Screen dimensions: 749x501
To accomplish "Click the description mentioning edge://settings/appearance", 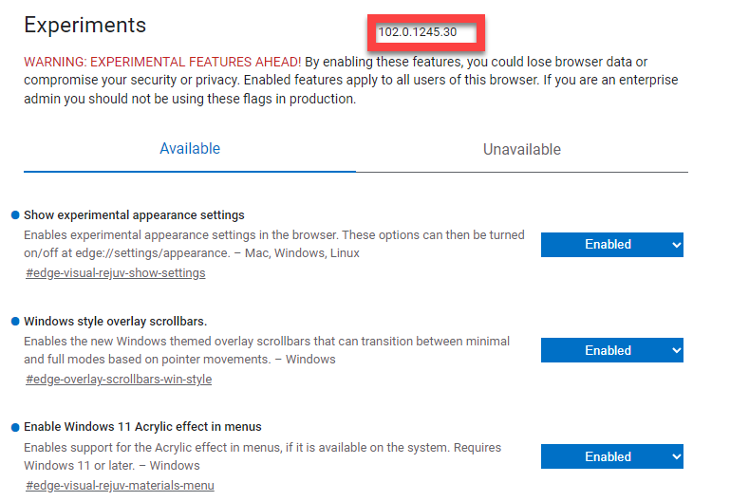I will [x=273, y=244].
